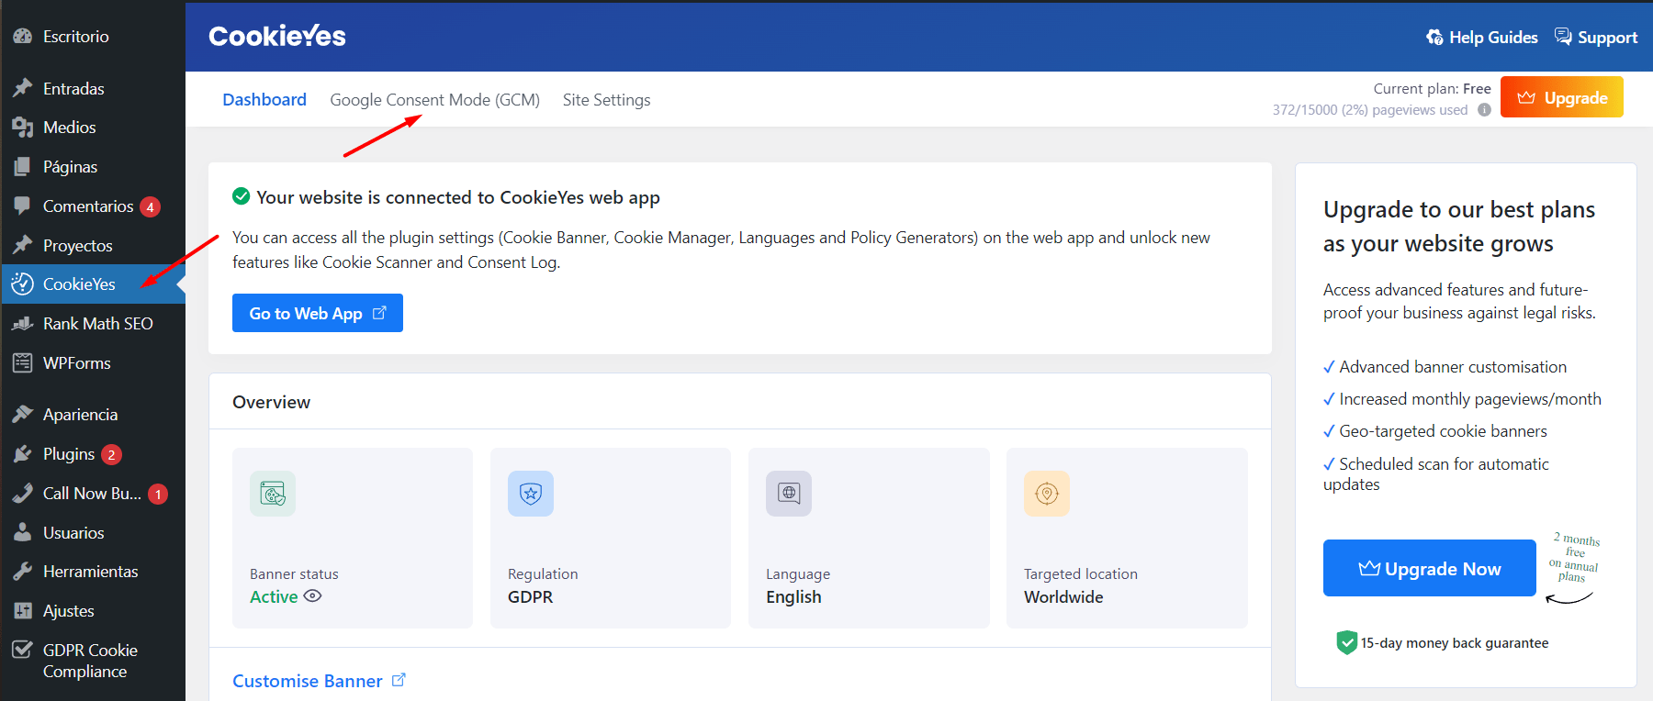Click the GDPR regulation value
This screenshot has width=1653, height=701.
coord(531,596)
